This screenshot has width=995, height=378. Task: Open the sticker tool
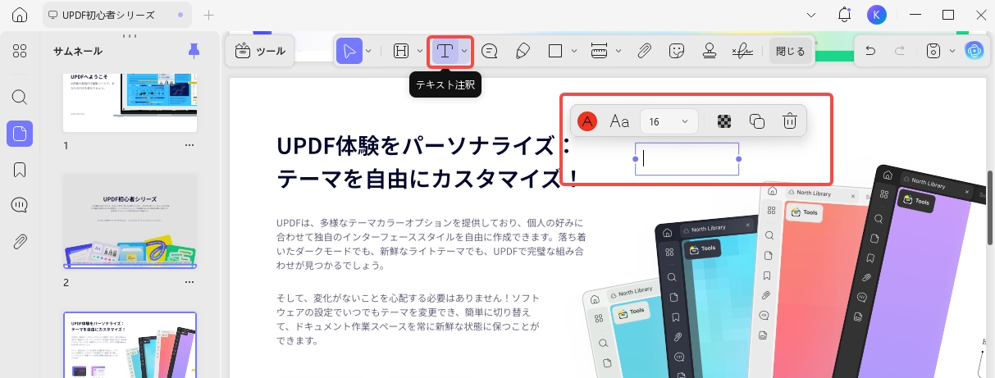[x=677, y=51]
